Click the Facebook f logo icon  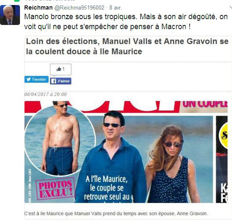coord(54,81)
